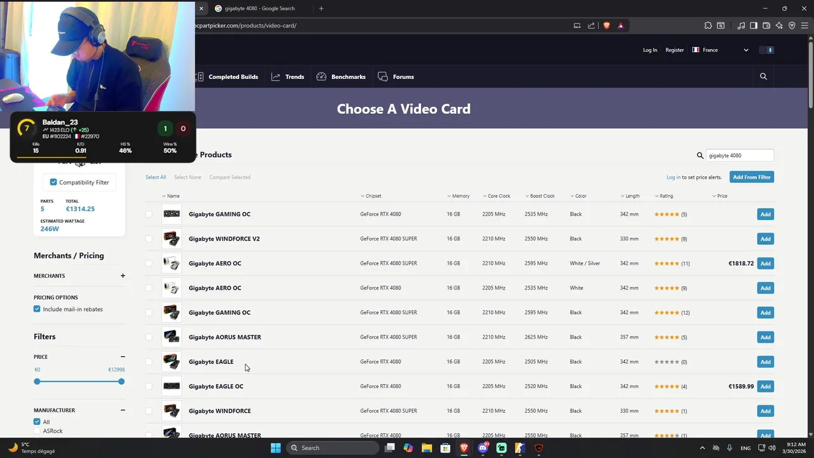Collapse the Price filter section
814x458 pixels.
click(x=123, y=357)
